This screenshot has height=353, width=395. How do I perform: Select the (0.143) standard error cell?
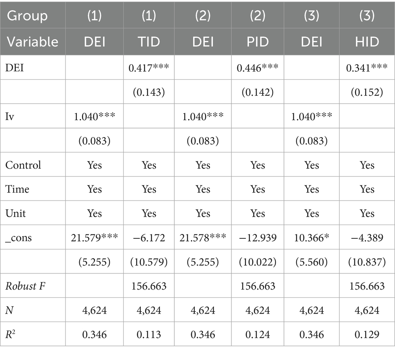(149, 92)
